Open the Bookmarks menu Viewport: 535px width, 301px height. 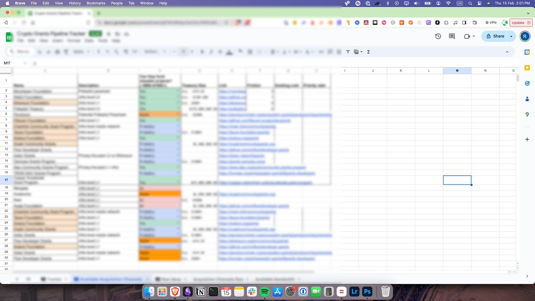coord(96,3)
